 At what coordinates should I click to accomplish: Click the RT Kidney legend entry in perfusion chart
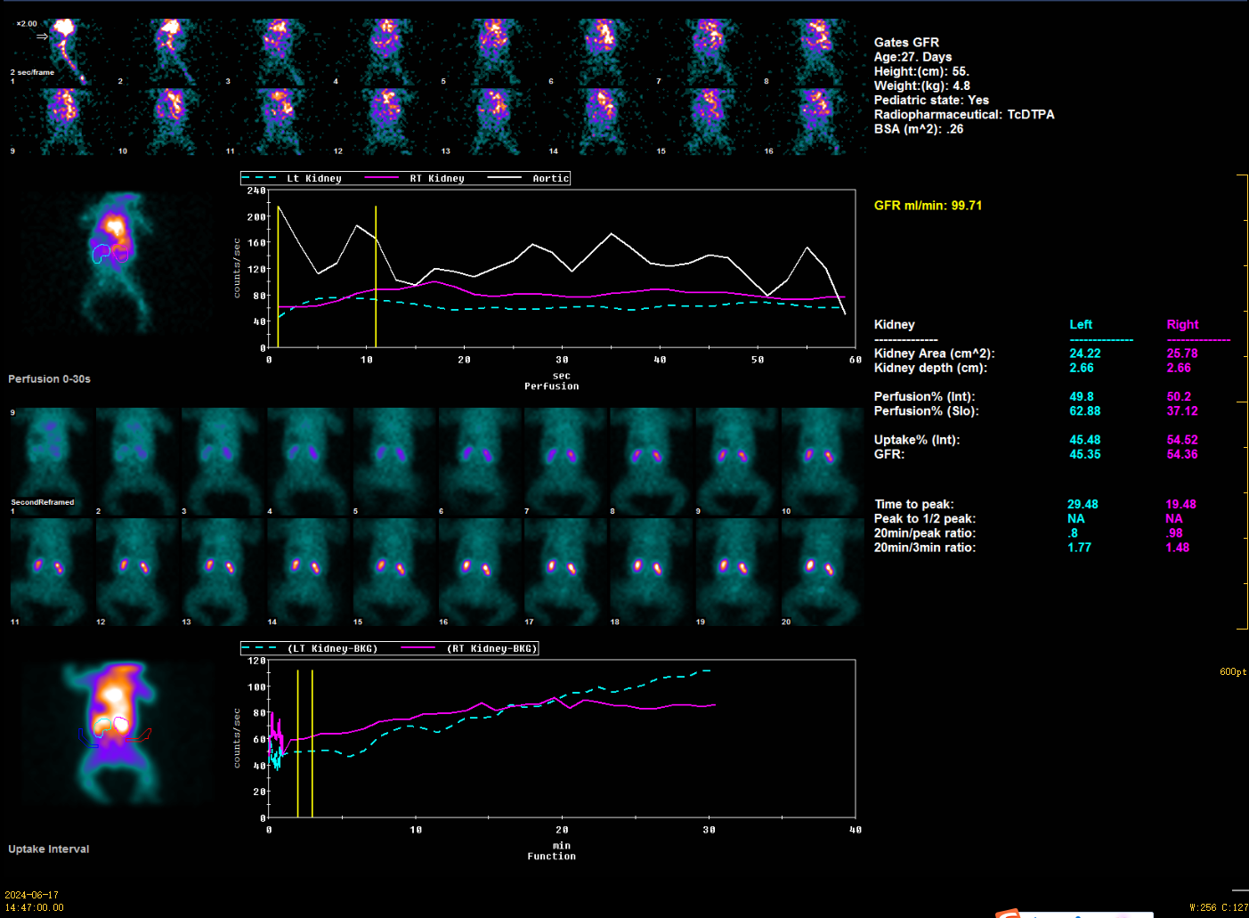pyautogui.click(x=416, y=178)
